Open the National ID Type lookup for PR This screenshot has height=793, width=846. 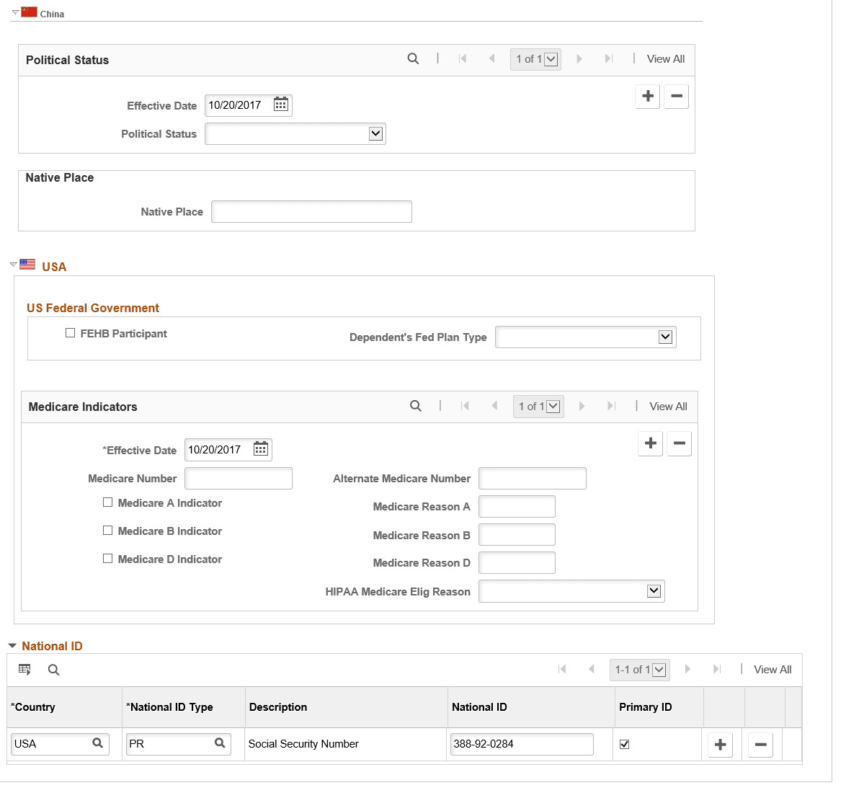[220, 743]
